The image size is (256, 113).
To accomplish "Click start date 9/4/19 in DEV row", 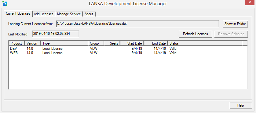I will pos(137,49).
